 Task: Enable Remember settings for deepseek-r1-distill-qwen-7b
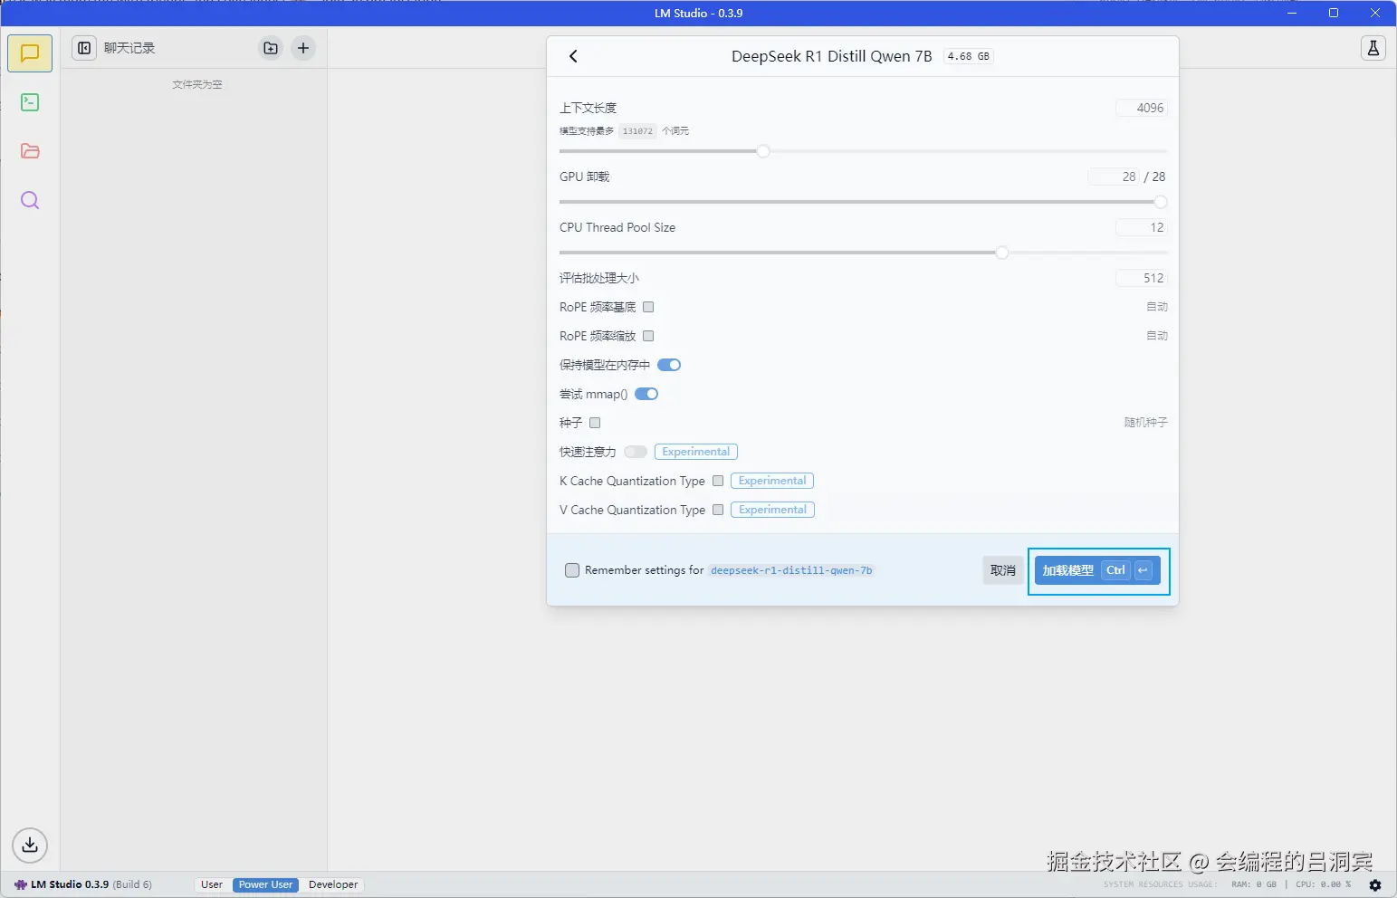(x=571, y=570)
